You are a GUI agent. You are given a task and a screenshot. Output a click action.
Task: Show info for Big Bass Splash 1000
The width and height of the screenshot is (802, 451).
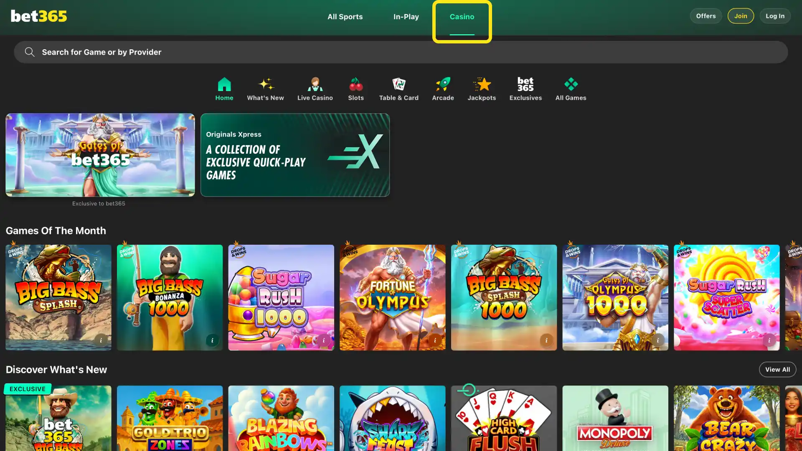(x=546, y=340)
